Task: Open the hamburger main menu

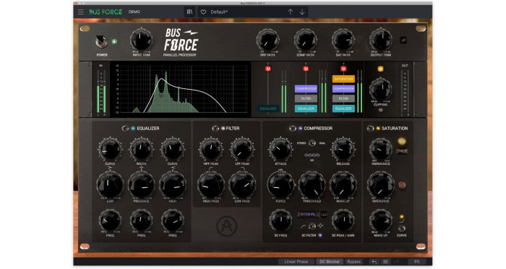Action: click(x=81, y=12)
